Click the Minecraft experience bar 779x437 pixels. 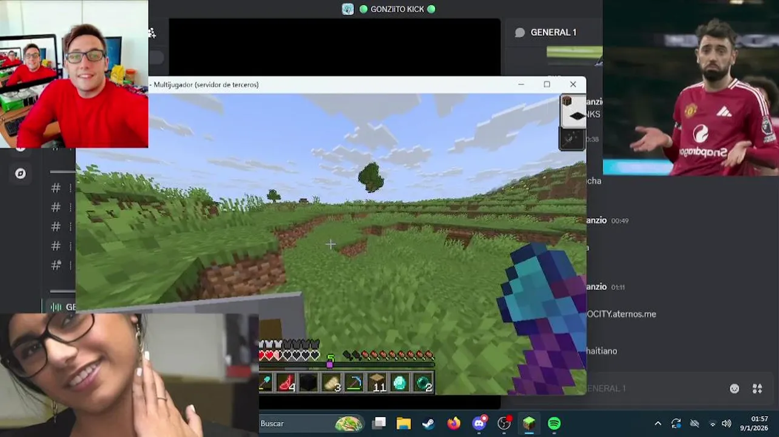pos(347,365)
